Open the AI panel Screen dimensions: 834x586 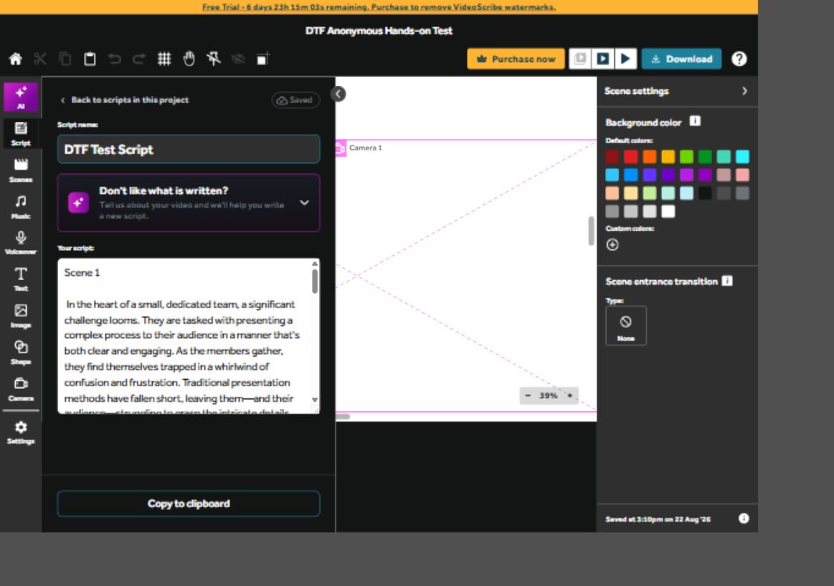pyautogui.click(x=21, y=97)
